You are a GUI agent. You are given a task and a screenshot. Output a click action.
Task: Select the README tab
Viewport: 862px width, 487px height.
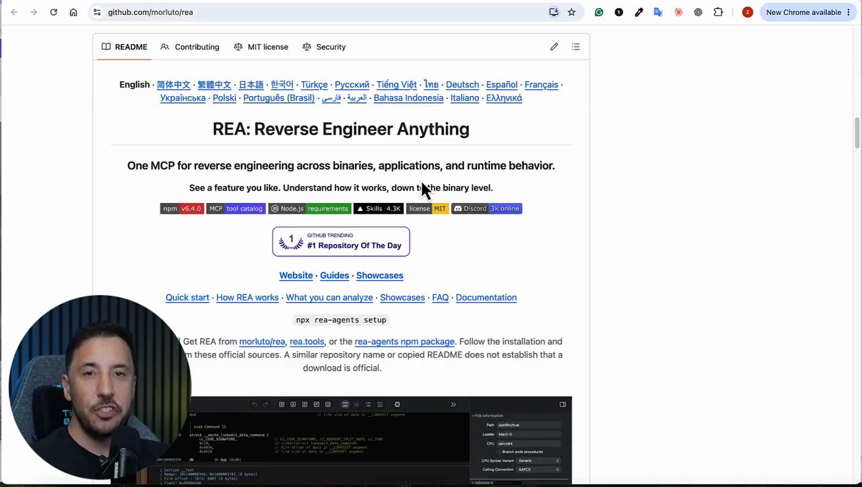pyautogui.click(x=124, y=47)
